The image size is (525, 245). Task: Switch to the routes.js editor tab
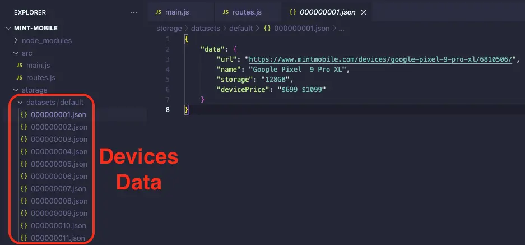(248, 12)
